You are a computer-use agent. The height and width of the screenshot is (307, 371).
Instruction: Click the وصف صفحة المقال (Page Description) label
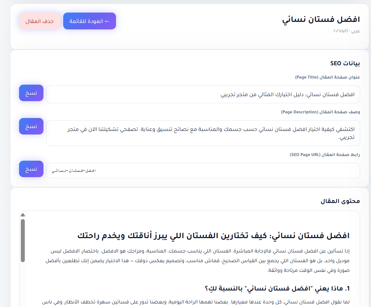click(320, 112)
